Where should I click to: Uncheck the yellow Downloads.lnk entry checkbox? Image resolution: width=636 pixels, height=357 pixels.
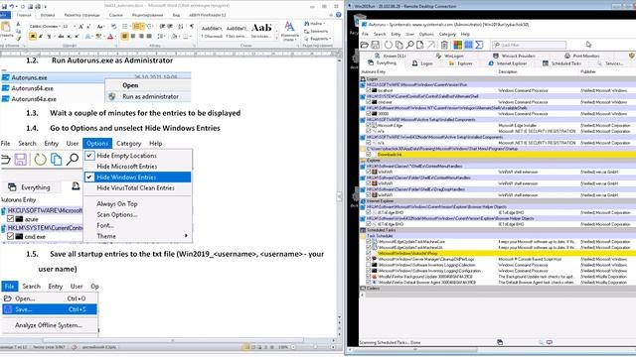pos(369,155)
